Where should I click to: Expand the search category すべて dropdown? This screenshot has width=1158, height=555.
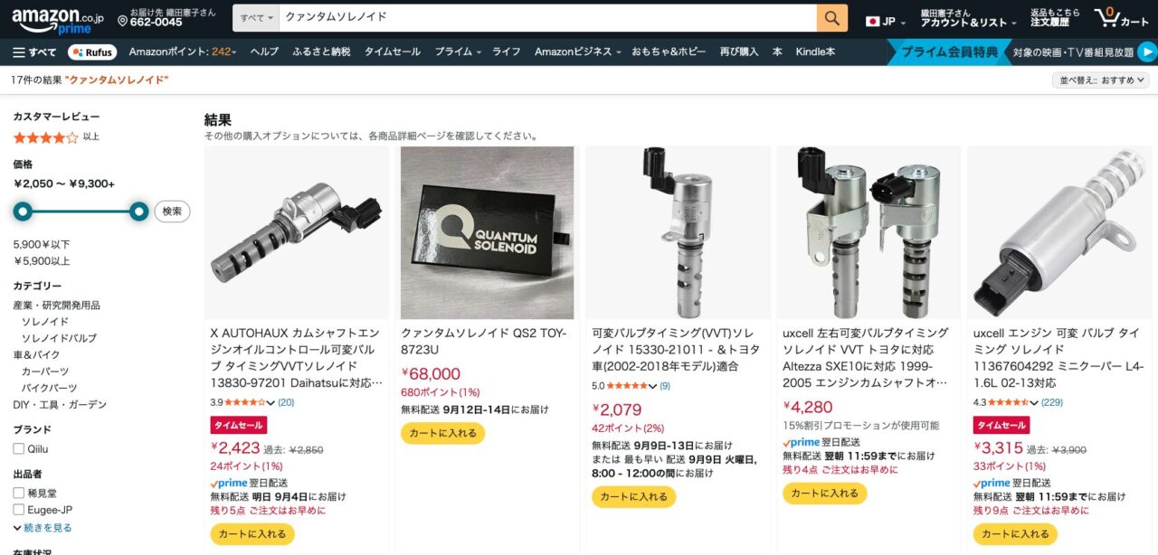tap(256, 18)
